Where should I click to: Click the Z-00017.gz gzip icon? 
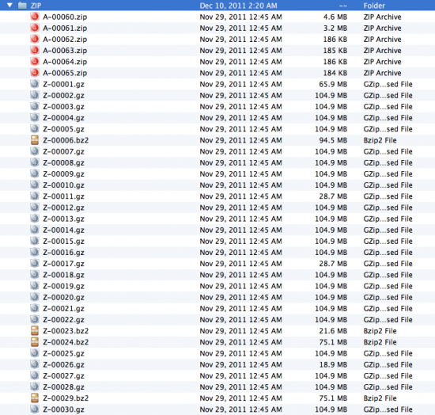[x=35, y=263]
